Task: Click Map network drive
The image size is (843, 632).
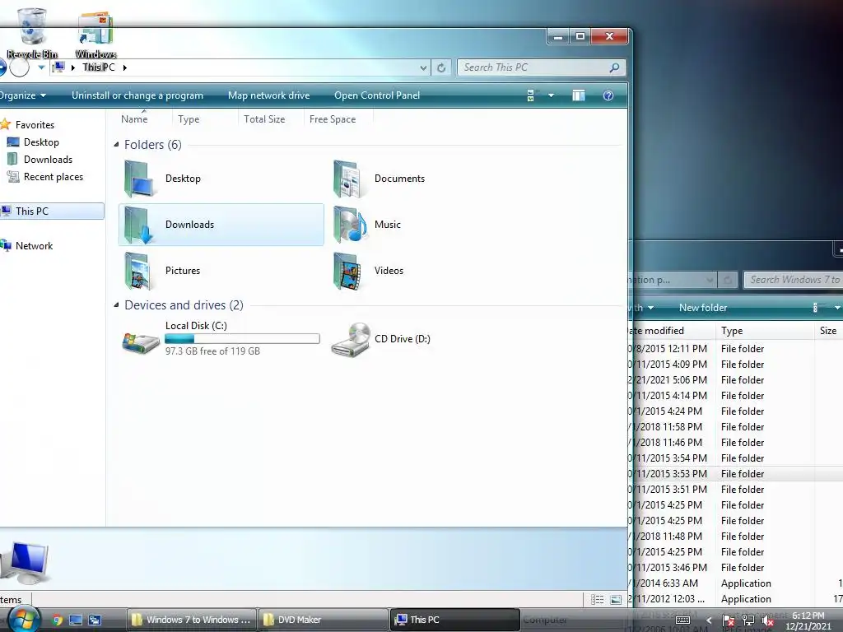Action: (x=269, y=95)
